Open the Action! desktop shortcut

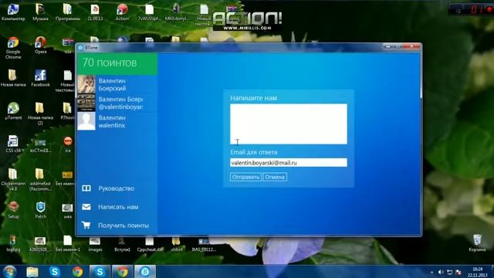click(122, 12)
